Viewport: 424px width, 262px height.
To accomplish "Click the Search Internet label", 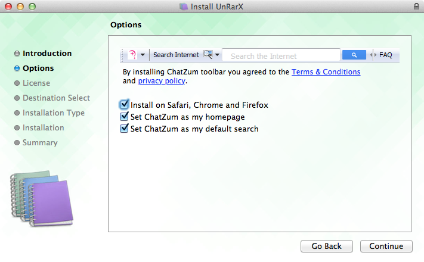I will coord(176,55).
